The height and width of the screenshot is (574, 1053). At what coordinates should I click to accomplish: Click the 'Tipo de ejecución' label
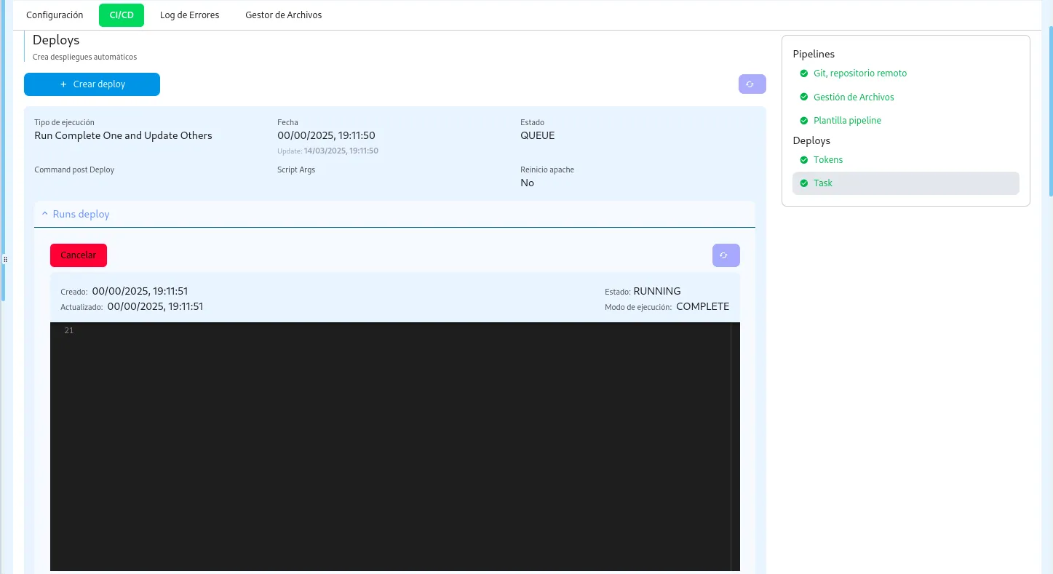(64, 122)
